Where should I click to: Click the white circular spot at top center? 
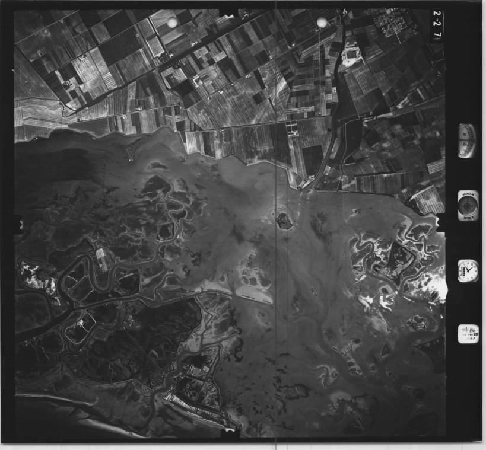tap(322, 23)
